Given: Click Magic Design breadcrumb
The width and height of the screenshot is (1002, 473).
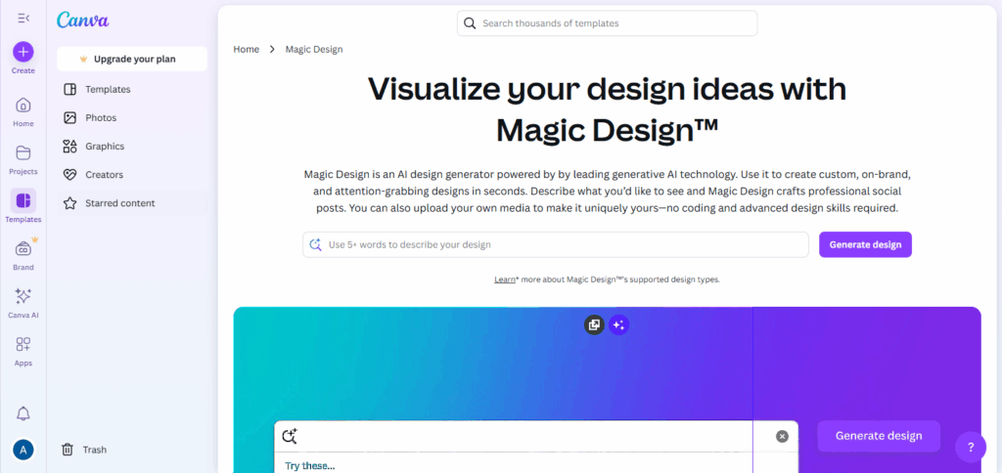Looking at the screenshot, I should 314,49.
